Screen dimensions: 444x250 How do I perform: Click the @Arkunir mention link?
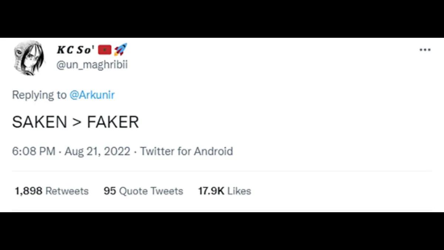point(92,95)
